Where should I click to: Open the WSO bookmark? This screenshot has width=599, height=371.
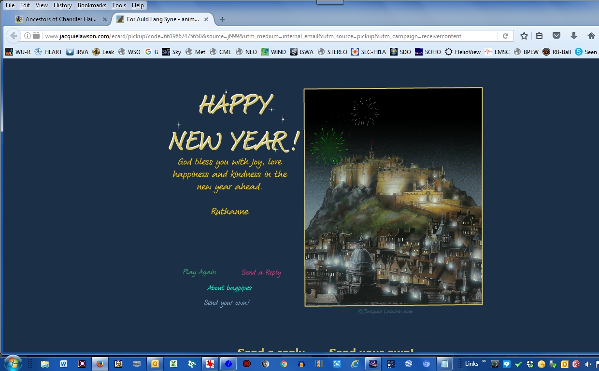coord(129,52)
